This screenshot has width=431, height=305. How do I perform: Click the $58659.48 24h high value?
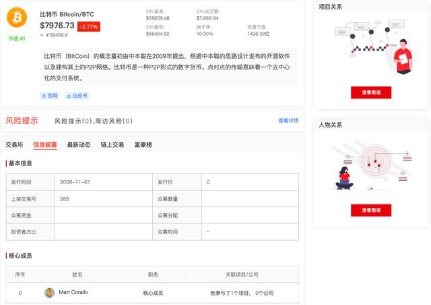coord(158,18)
